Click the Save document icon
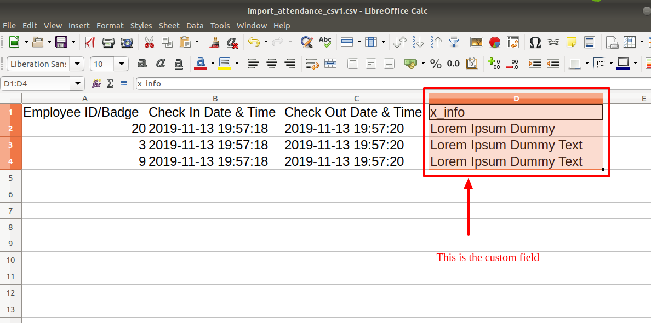 click(61, 42)
